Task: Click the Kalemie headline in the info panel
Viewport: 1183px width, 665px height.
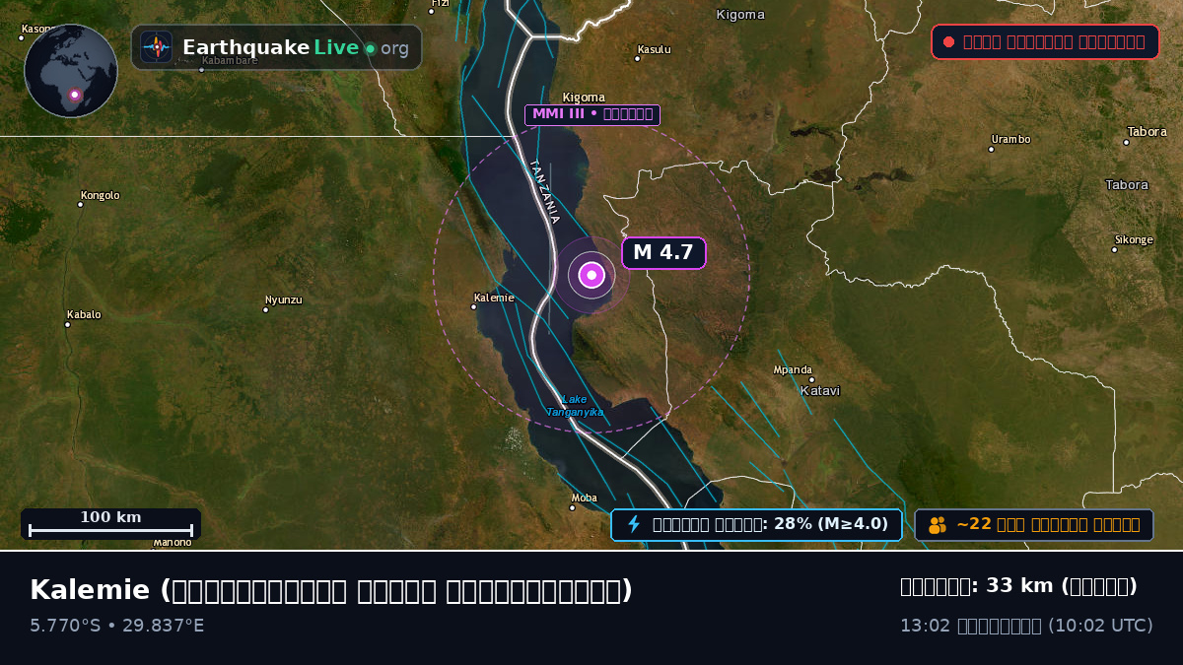Action: [331, 590]
